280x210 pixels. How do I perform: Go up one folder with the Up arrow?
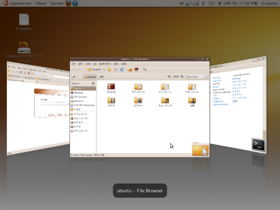coord(109,69)
